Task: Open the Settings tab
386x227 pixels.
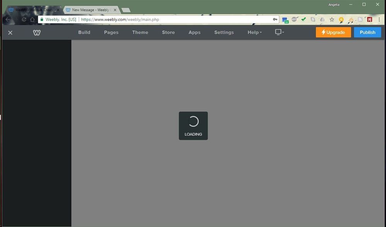Action: click(224, 32)
